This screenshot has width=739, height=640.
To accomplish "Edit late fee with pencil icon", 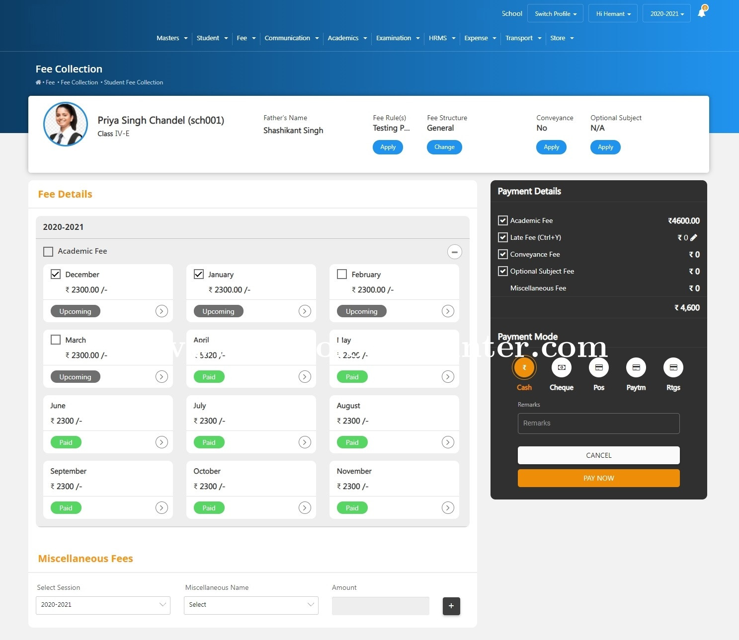I will (694, 237).
